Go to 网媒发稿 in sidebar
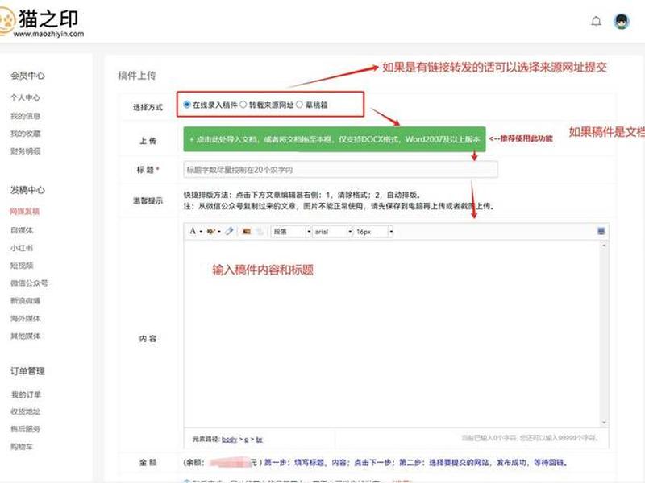 (25, 212)
